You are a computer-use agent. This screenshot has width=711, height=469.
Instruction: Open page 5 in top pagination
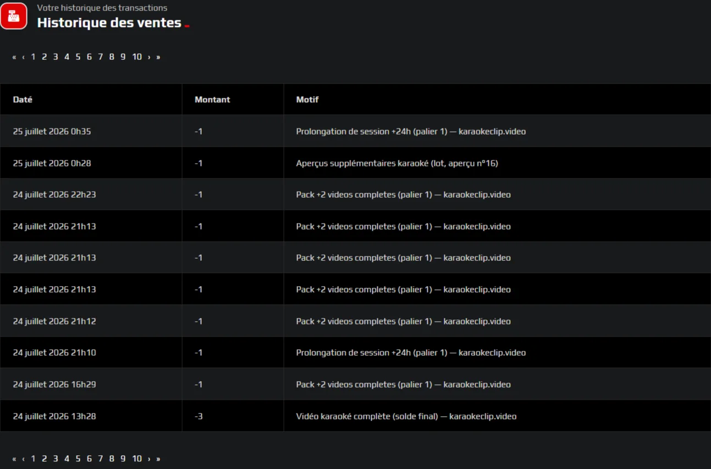[78, 57]
